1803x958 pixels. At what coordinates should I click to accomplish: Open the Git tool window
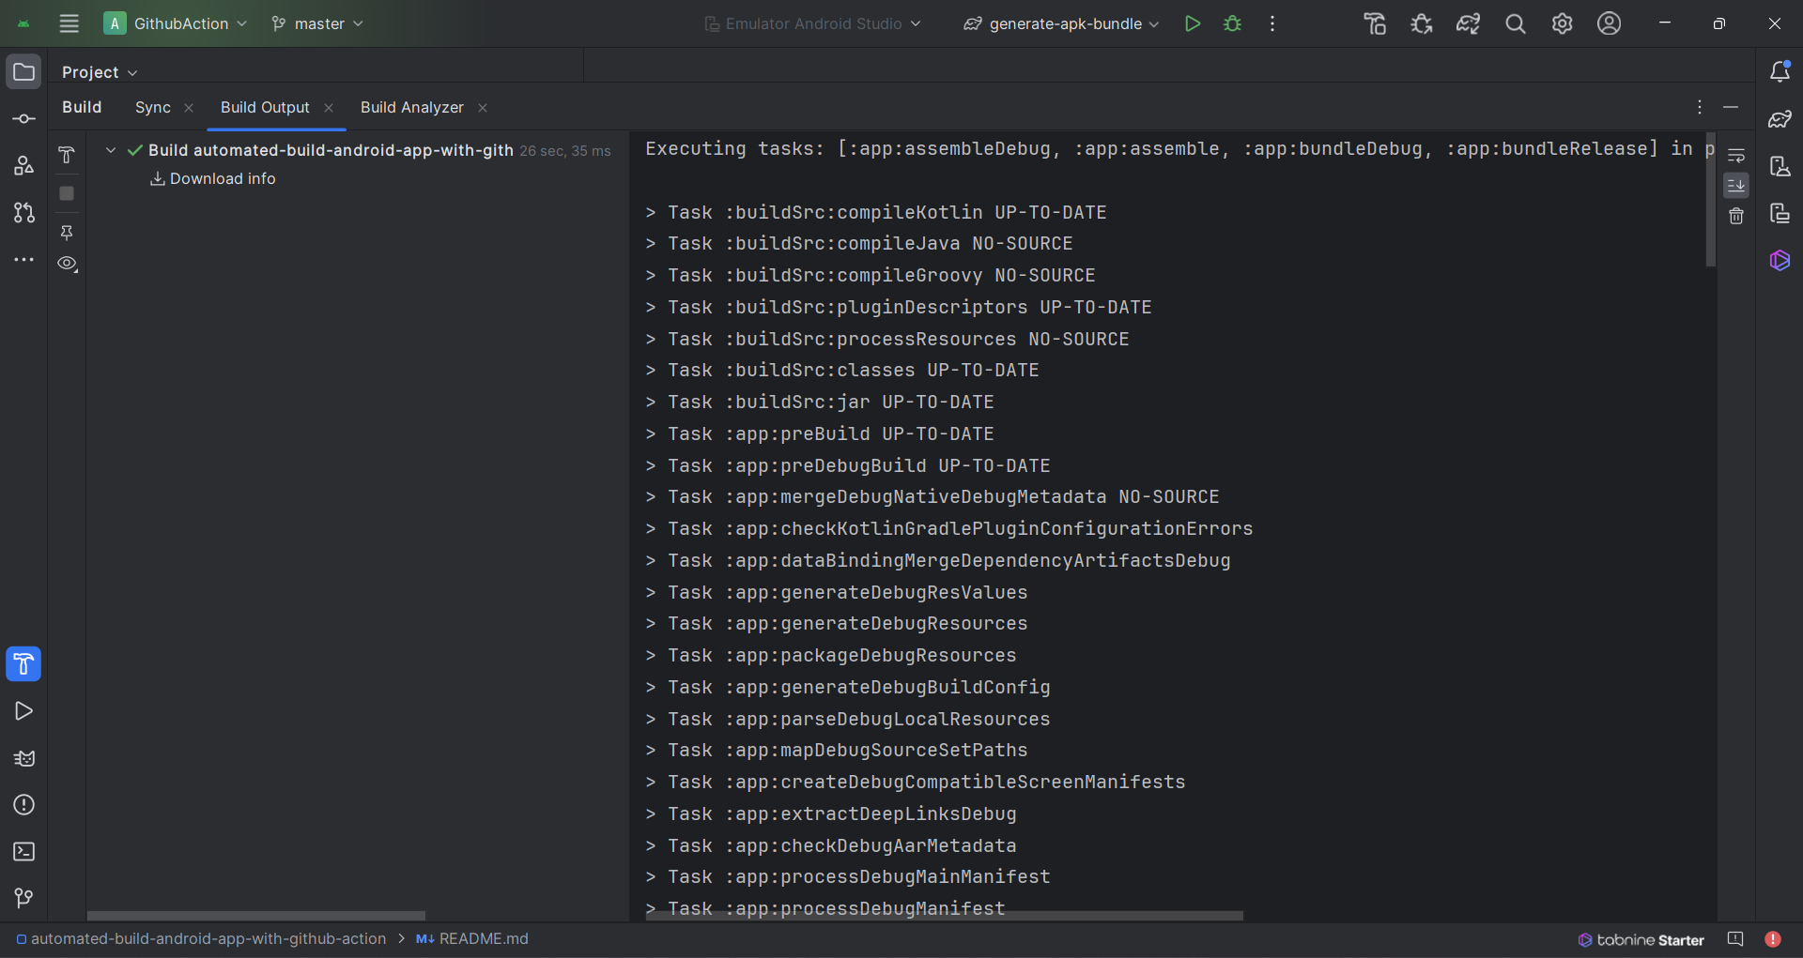click(23, 899)
